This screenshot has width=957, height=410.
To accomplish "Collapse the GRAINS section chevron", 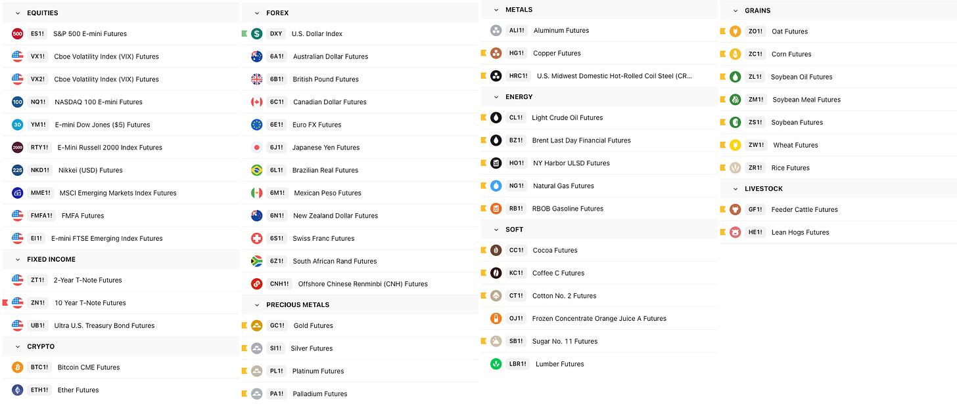I will click(x=735, y=10).
